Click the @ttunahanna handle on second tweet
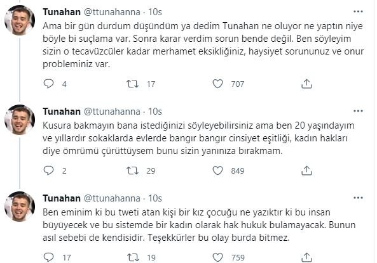 click(112, 112)
